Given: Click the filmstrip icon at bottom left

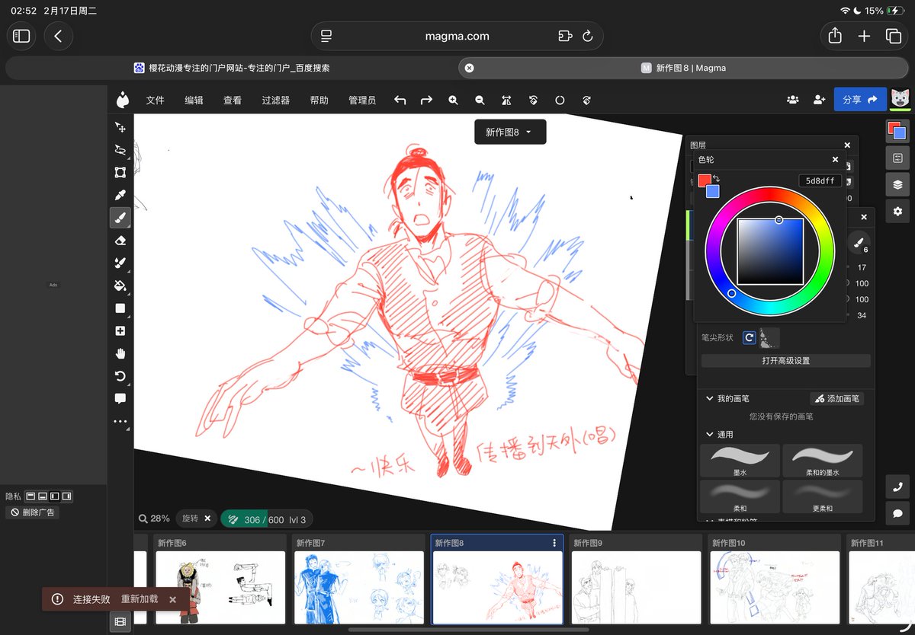Looking at the screenshot, I should 120,621.
